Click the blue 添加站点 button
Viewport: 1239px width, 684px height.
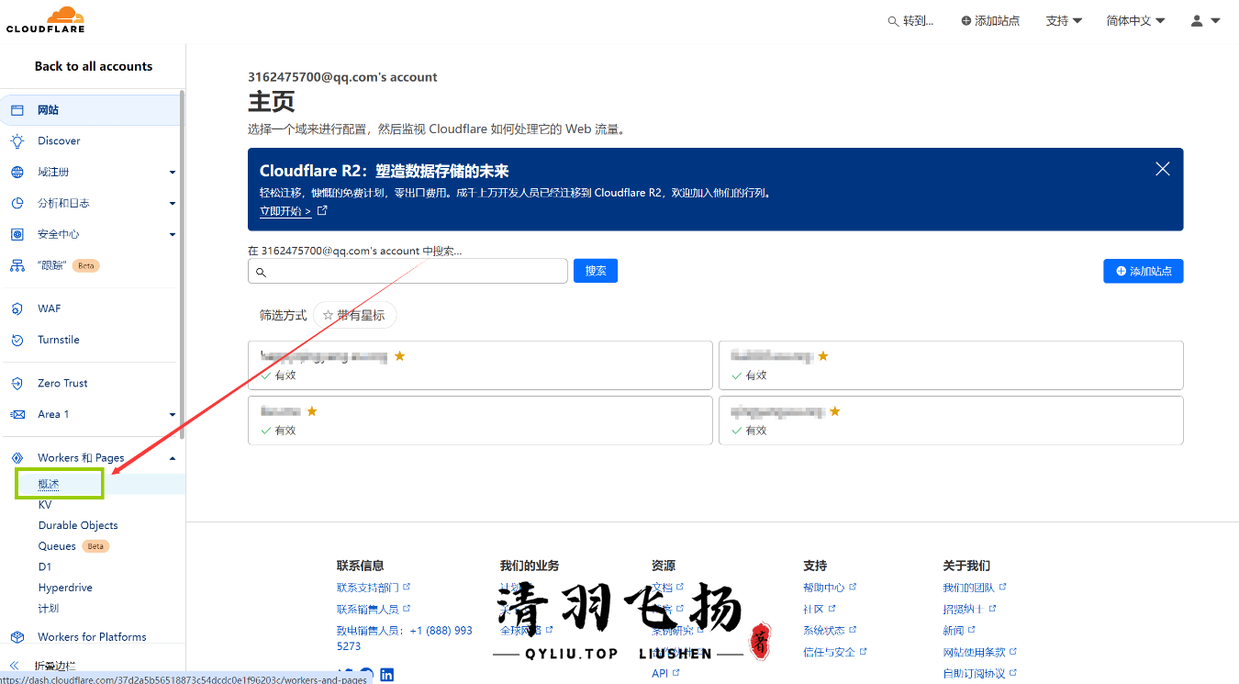click(x=1144, y=271)
